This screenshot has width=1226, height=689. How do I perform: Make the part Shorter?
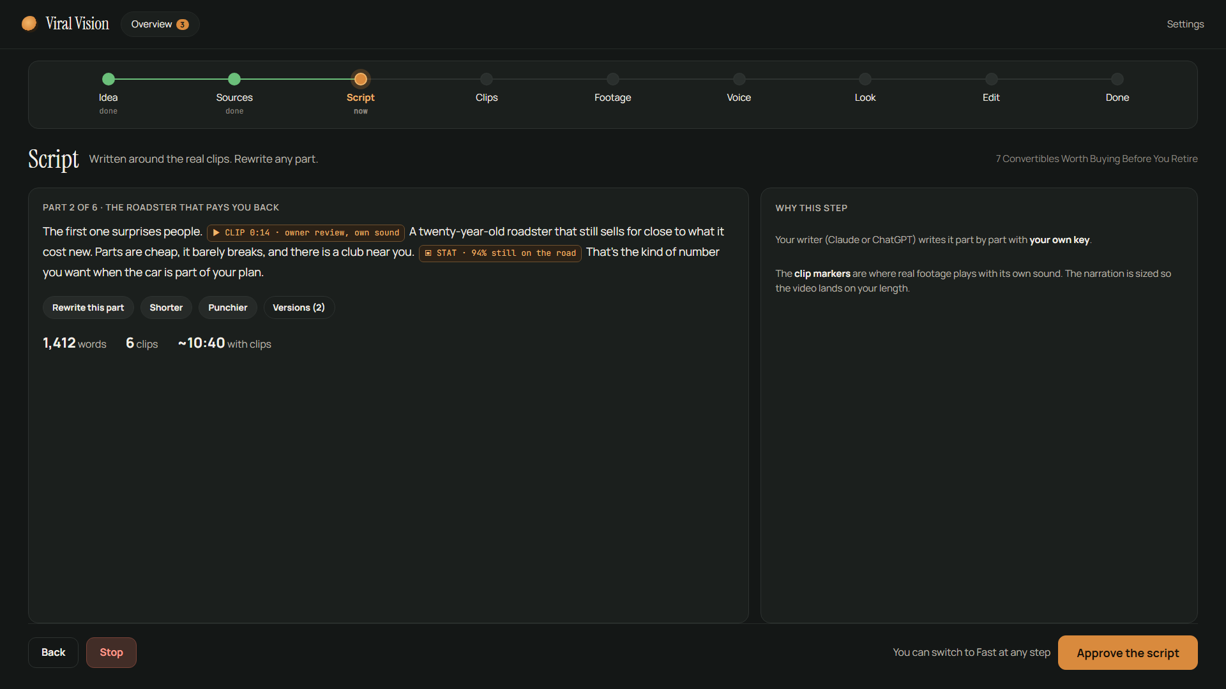(166, 307)
